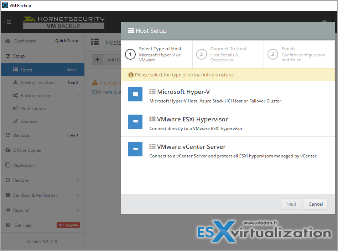Image resolution: width=338 pixels, height=251 pixels.
Task: Choose VMware vCenter Server as host type
Action: click(228, 150)
